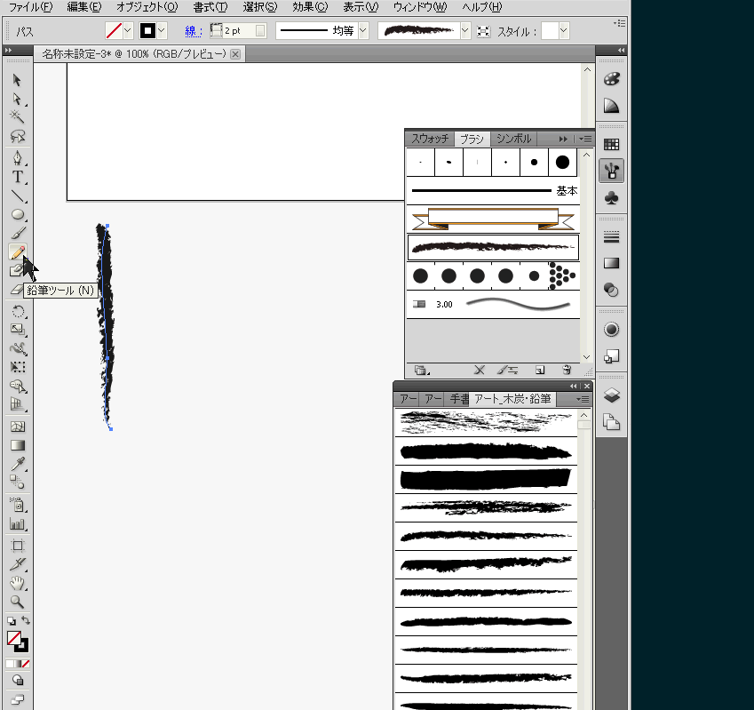Select the Eyedropper tool
The image size is (754, 710).
point(16,464)
